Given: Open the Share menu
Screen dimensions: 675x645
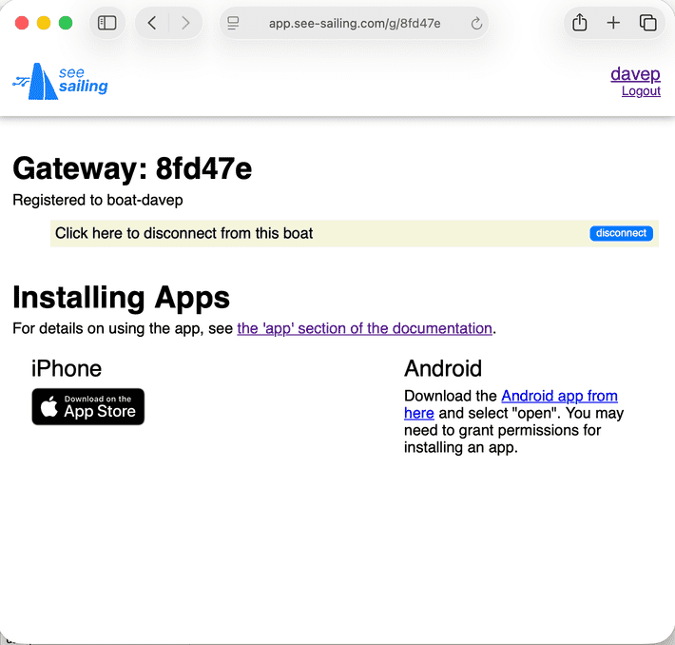Looking at the screenshot, I should 579,23.
